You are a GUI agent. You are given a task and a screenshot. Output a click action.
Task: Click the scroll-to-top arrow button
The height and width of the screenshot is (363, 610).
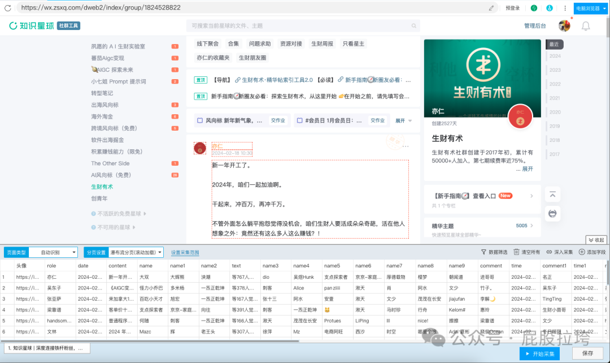[x=552, y=195]
